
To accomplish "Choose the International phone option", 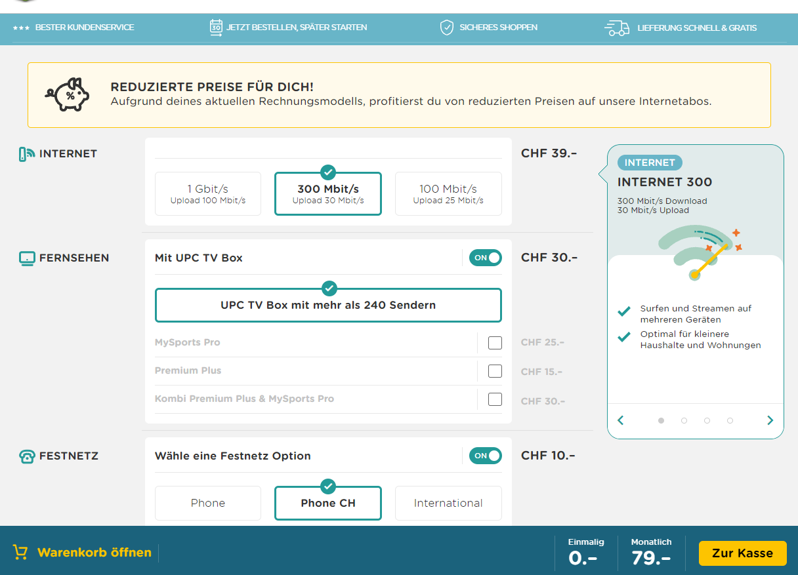I will point(448,503).
